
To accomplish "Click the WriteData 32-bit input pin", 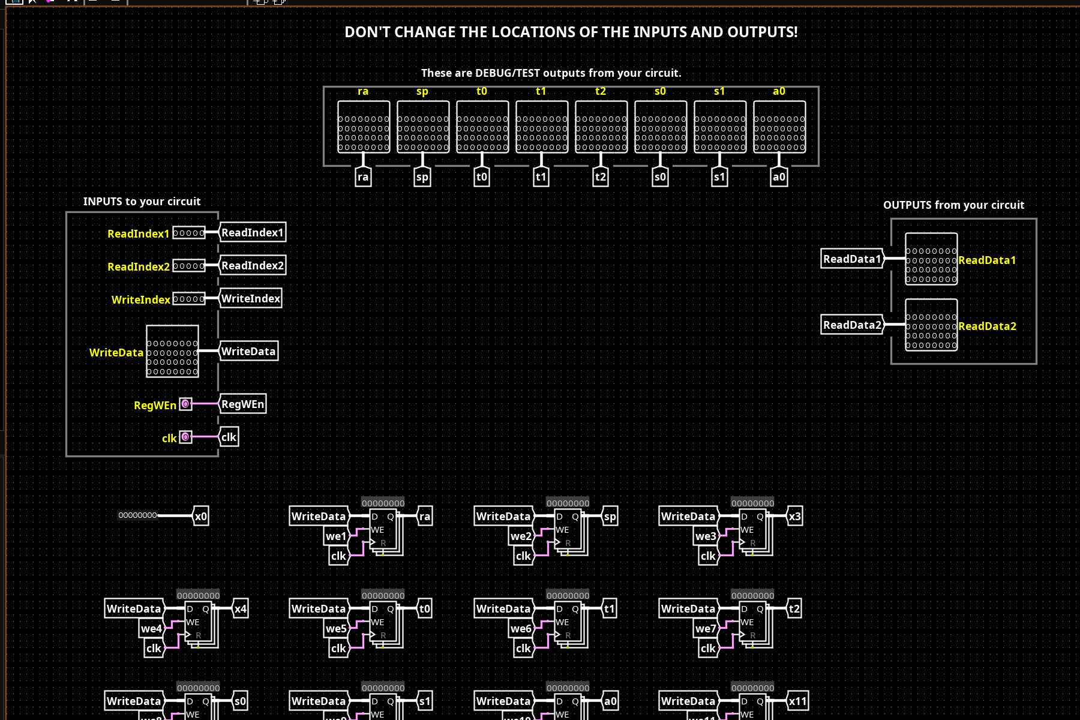I will pos(172,352).
